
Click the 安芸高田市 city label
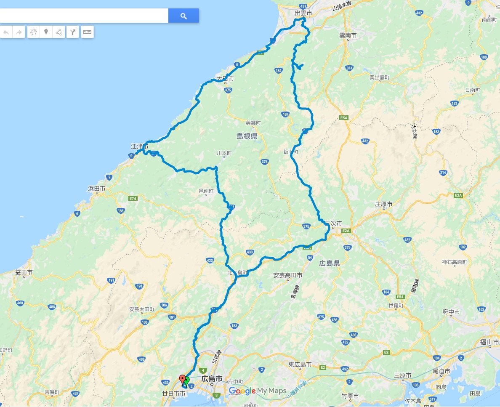point(287,275)
